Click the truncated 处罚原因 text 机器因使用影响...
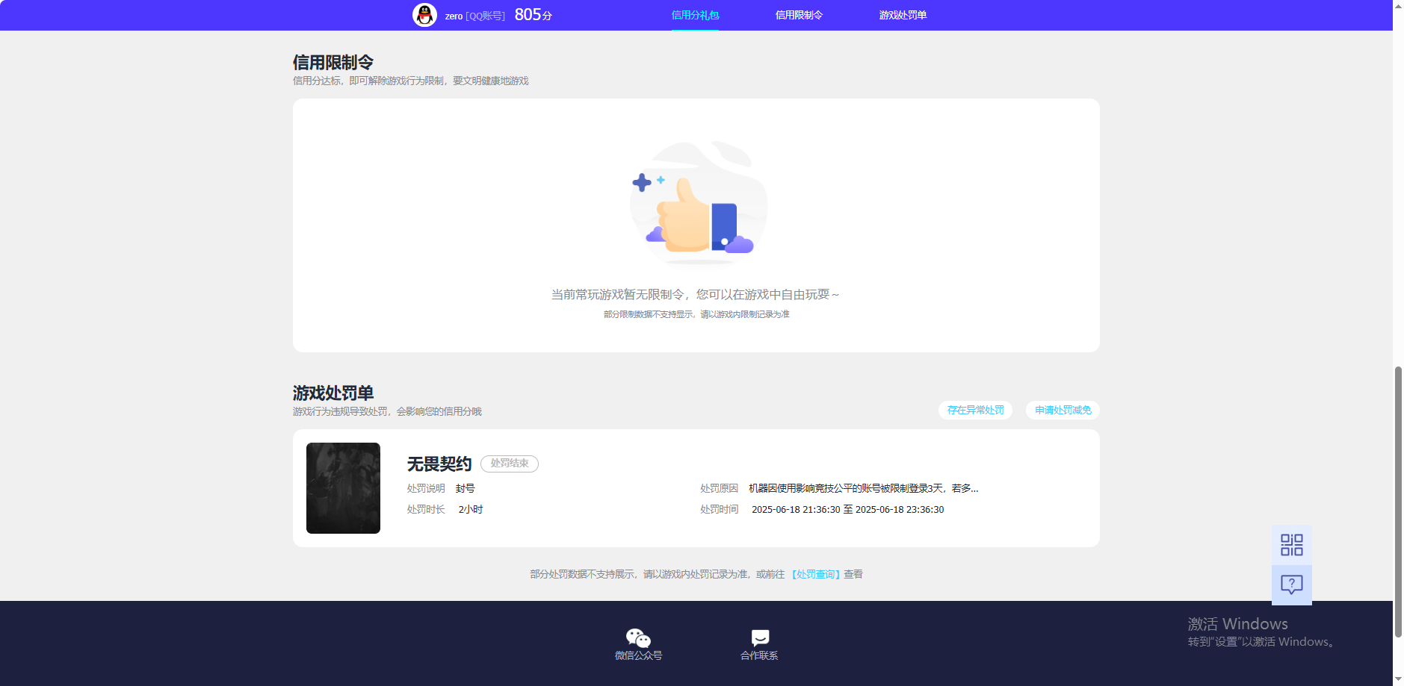The image size is (1404, 686). tap(863, 488)
